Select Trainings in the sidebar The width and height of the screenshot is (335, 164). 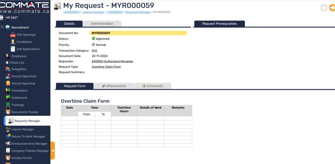(x=18, y=105)
